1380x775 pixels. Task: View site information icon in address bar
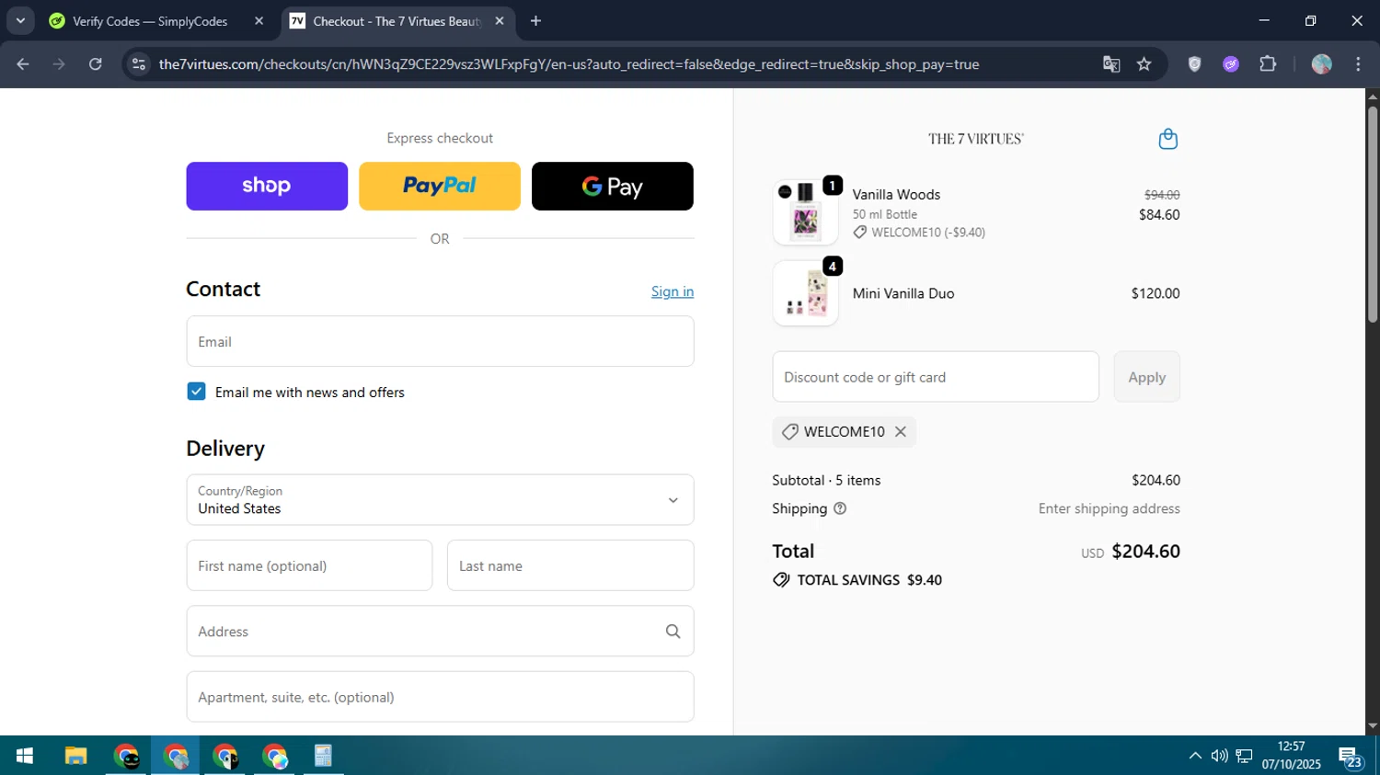pos(139,64)
